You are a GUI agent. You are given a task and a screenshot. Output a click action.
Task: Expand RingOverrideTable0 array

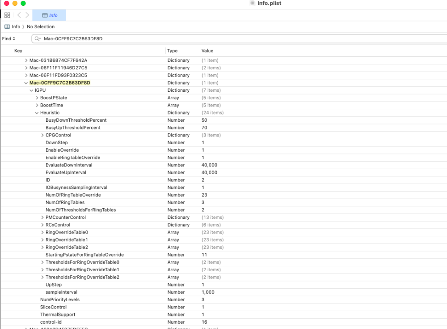click(x=42, y=232)
